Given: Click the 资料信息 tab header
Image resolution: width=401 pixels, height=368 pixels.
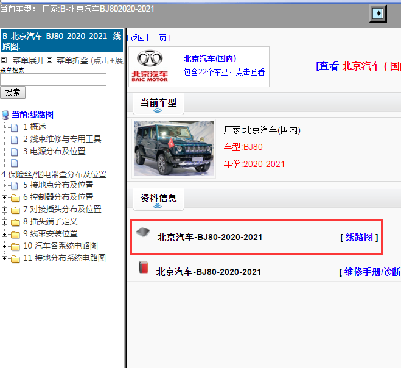Looking at the screenshot, I should [x=159, y=199].
